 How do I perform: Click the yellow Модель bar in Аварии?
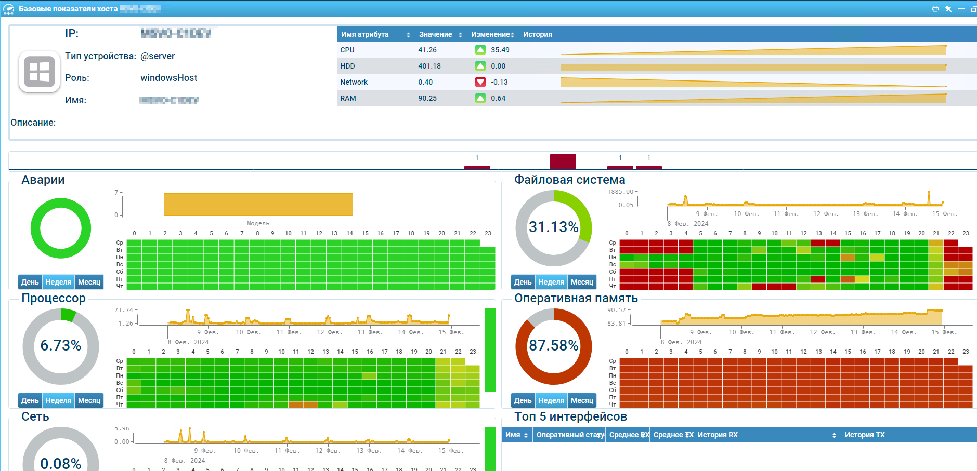pos(258,204)
